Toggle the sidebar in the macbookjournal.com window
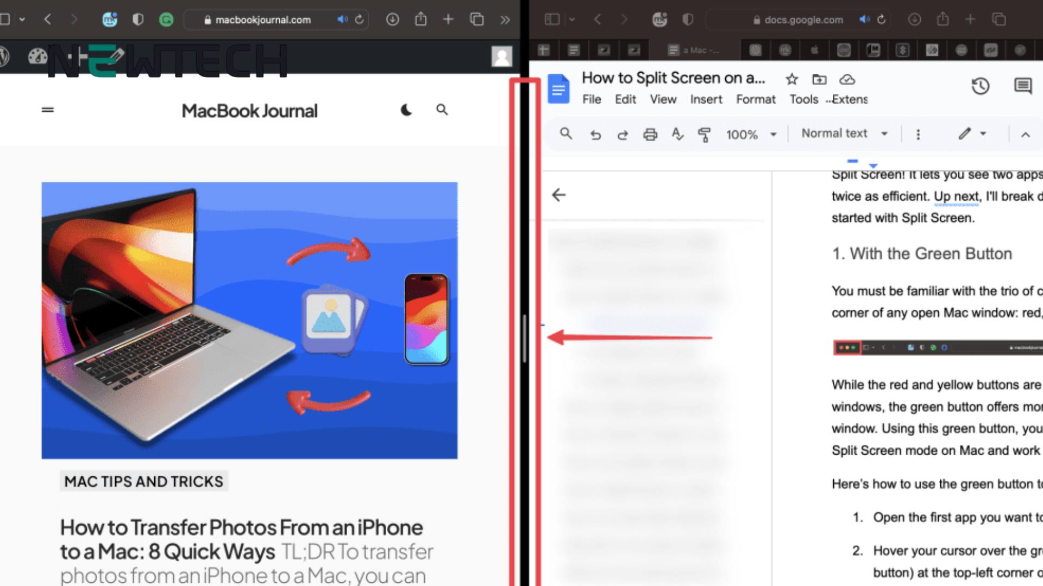 click(5, 20)
